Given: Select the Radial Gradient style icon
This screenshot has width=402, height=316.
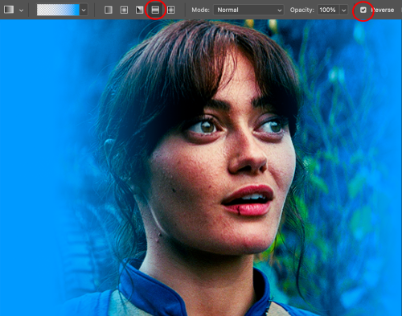Looking at the screenshot, I should tap(124, 10).
